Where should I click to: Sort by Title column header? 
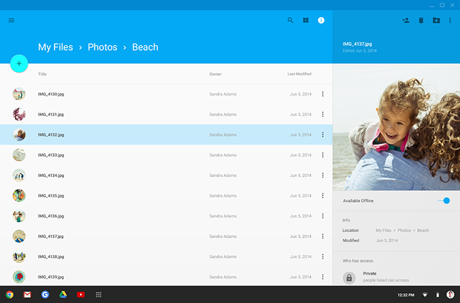point(42,74)
